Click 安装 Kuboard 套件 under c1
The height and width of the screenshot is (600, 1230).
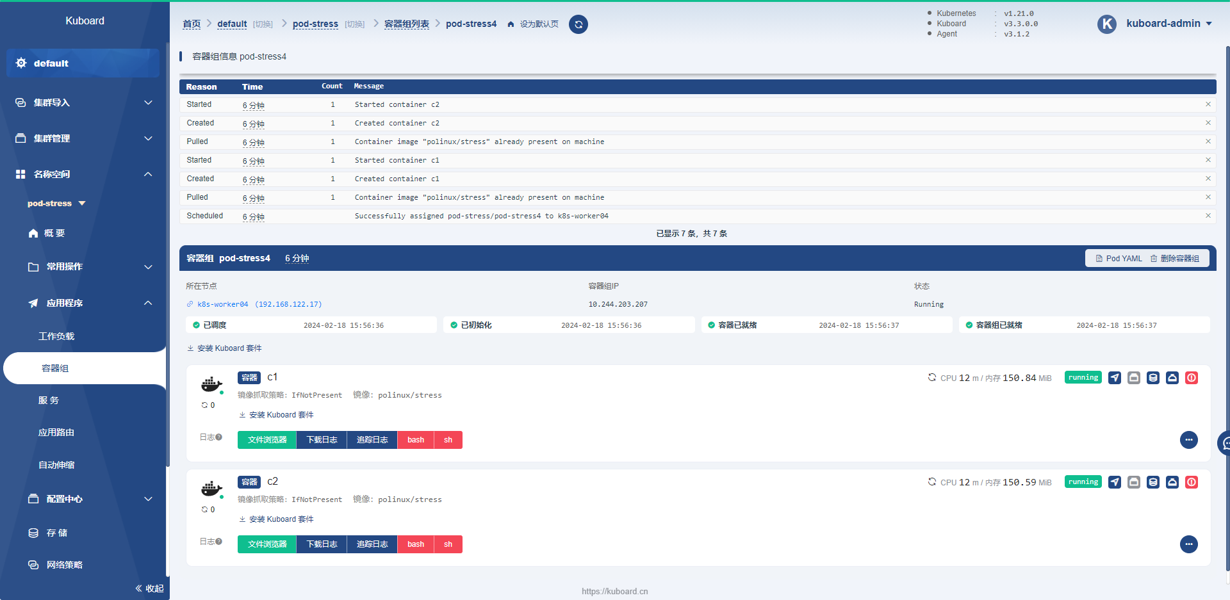click(276, 415)
